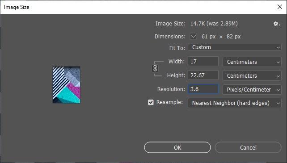Click the Resolution input field
Screen dimensions: 287x163
[x=203, y=89]
